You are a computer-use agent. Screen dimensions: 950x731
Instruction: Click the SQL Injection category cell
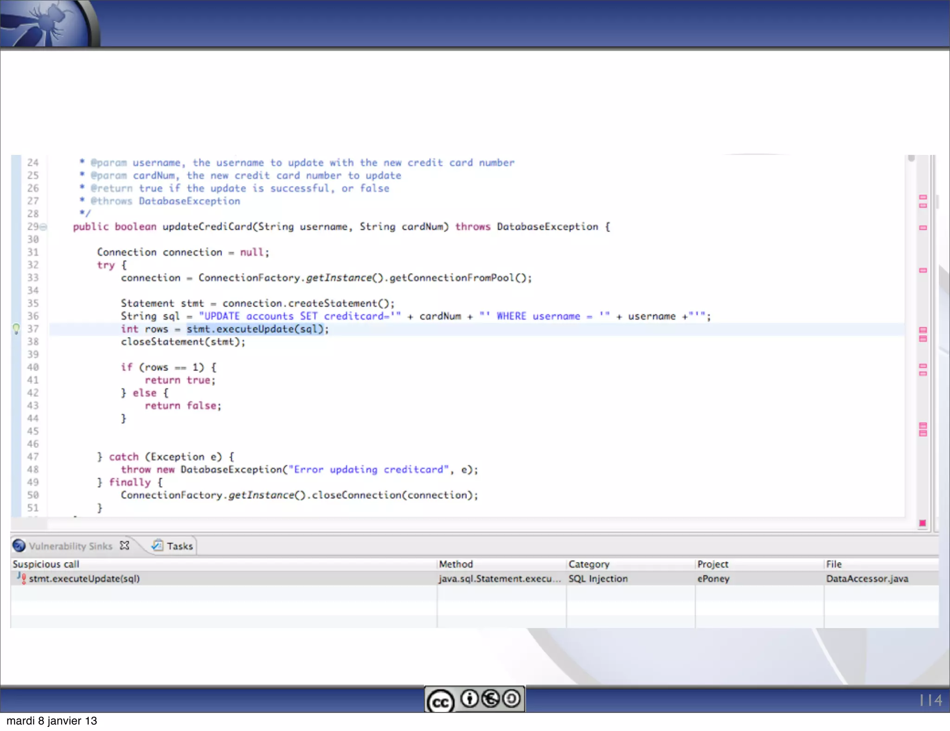pos(598,578)
